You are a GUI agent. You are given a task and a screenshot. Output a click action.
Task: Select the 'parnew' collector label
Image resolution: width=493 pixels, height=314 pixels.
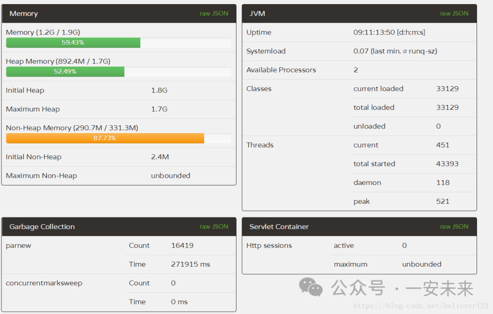(x=19, y=246)
